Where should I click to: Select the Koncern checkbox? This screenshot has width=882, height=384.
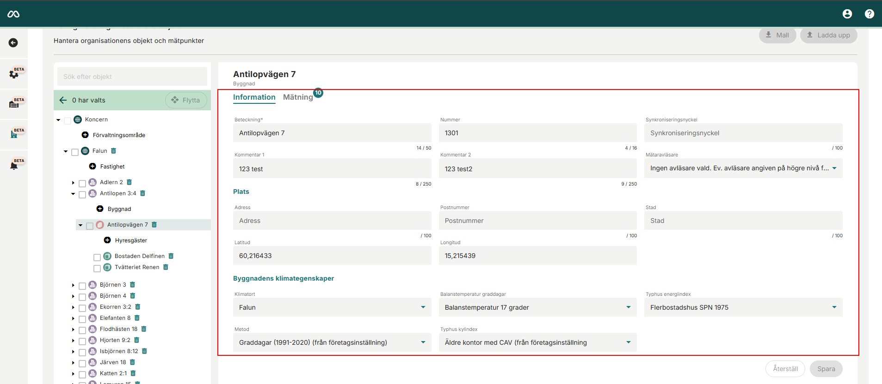click(x=68, y=120)
